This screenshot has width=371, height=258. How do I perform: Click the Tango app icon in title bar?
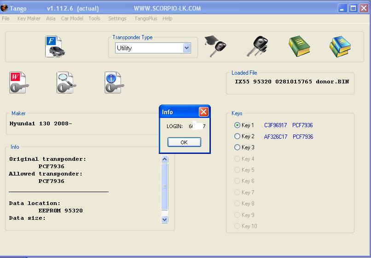point(4,8)
